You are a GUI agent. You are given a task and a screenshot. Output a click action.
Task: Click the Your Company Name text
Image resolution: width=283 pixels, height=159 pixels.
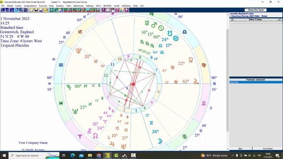pyautogui.click(x=33, y=143)
